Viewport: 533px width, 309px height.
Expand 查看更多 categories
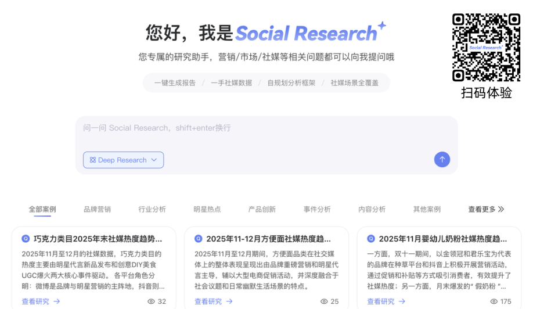click(486, 209)
